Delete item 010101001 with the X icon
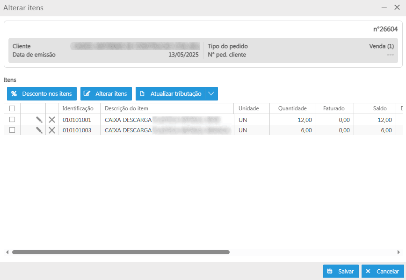 tap(52, 120)
